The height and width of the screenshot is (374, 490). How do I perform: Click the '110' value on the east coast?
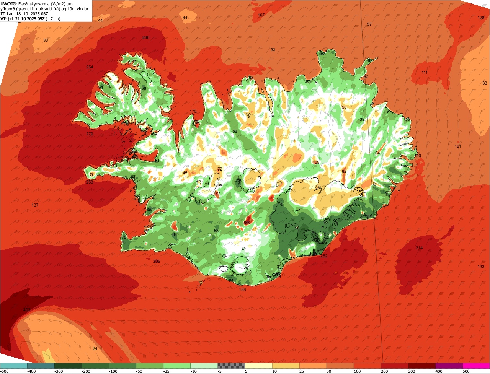[x=418, y=156]
